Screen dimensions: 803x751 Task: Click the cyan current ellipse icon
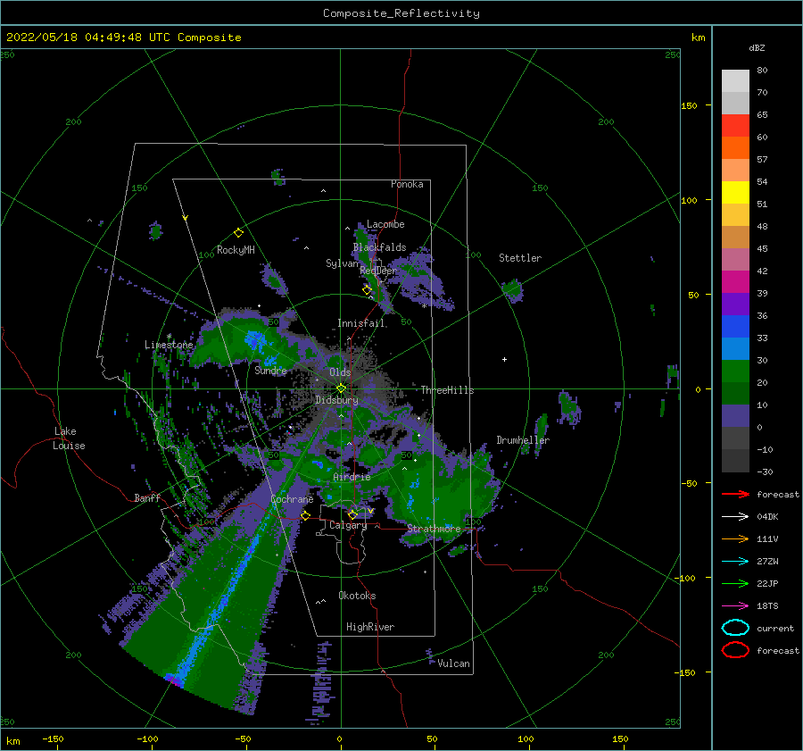(x=735, y=628)
